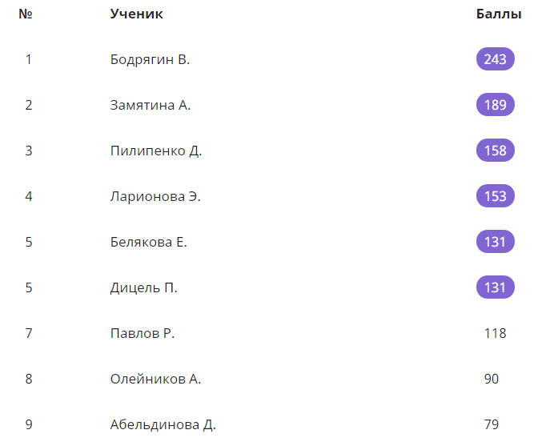Click the 189 score badge

click(495, 105)
